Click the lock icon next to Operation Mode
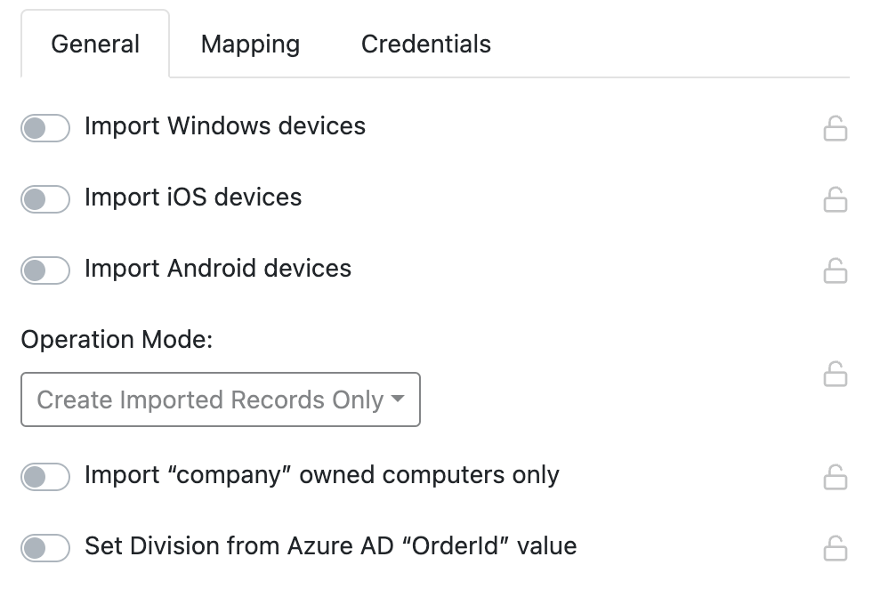The height and width of the screenshot is (589, 872). pos(836,375)
